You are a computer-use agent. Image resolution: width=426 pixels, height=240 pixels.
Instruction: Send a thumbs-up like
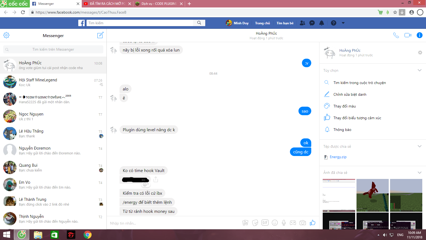(x=313, y=223)
